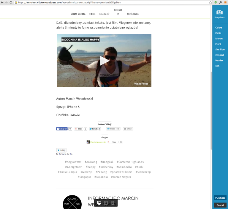Image resolution: width=228 pixels, height=209 pixels.
Task: Click the Facebook Lubię to button
Action: 62,129
